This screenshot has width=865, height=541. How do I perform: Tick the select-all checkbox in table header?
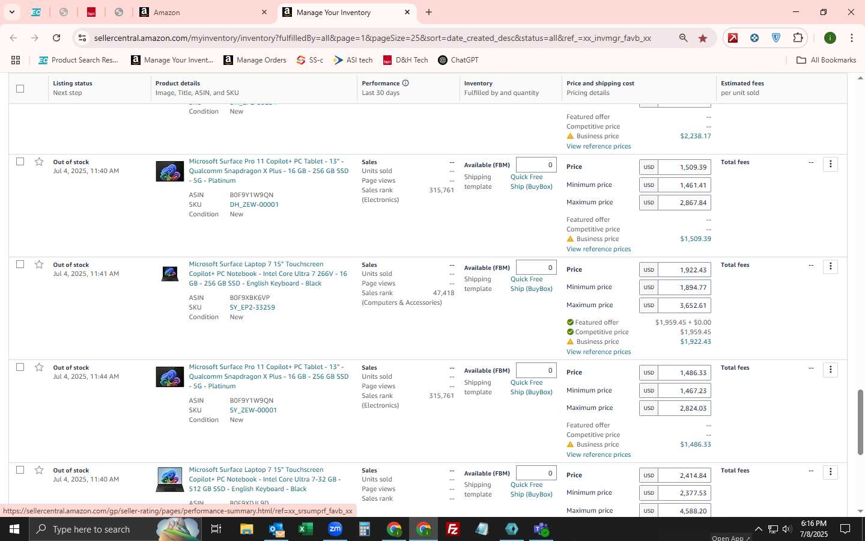click(x=20, y=88)
